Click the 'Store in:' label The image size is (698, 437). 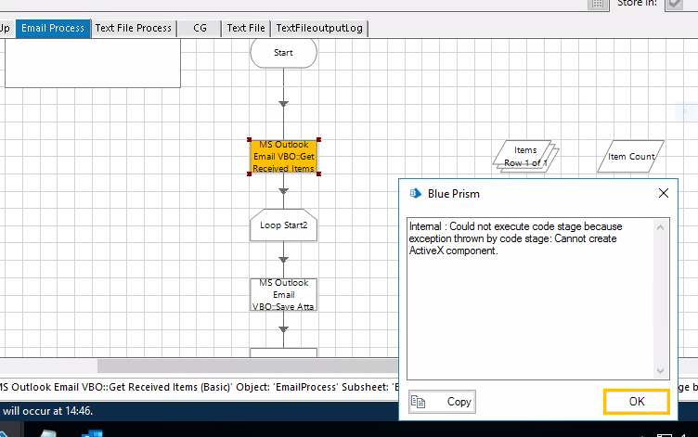(x=637, y=4)
